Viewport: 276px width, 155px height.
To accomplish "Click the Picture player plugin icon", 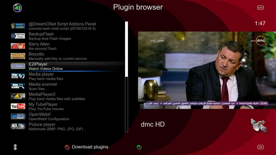I will tap(18, 126).
